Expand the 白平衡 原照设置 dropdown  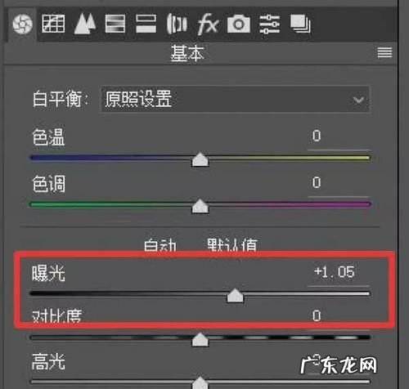point(236,99)
